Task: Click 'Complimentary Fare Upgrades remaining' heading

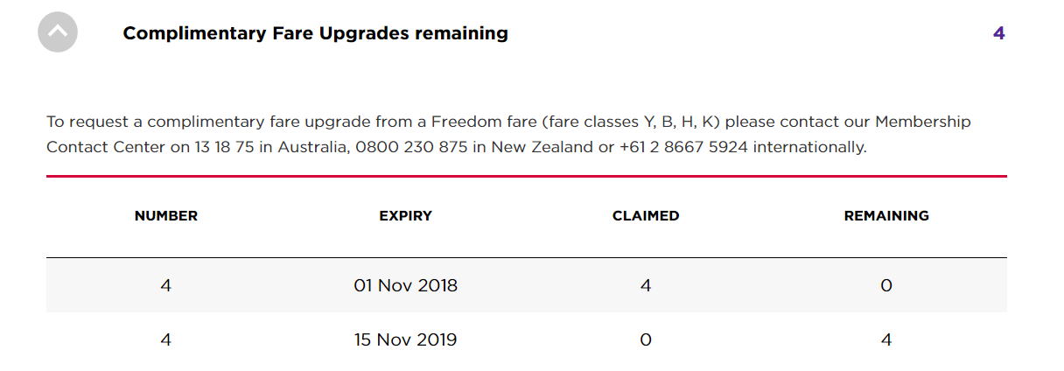Action: coord(315,33)
